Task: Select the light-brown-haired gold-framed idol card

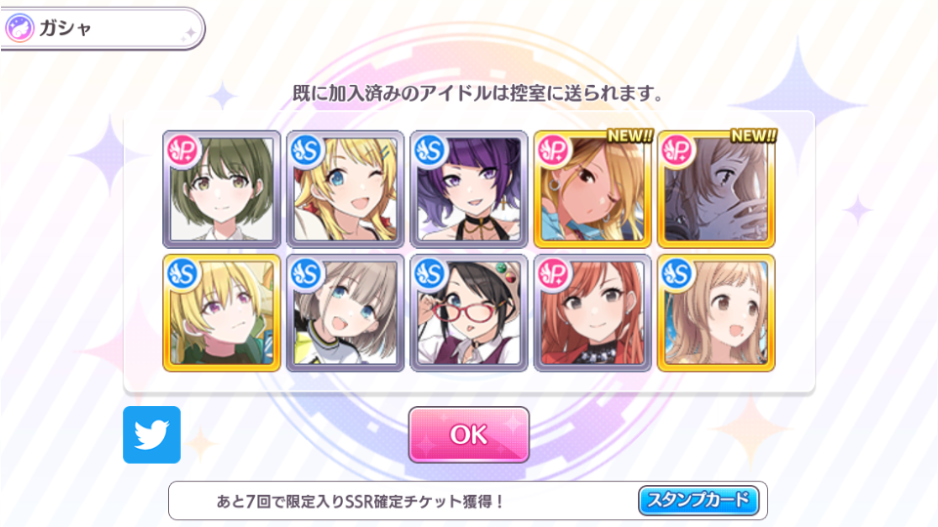Action: click(x=716, y=312)
